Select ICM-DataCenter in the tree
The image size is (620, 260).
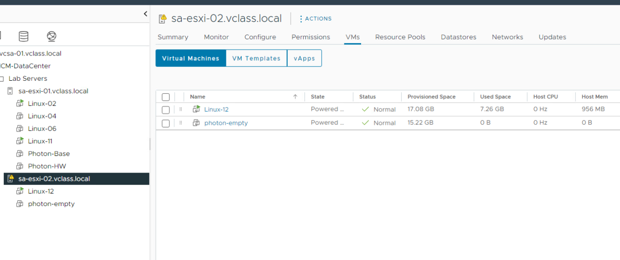pos(25,66)
